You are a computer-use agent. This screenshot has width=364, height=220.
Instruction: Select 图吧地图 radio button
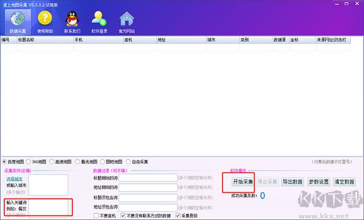click(102, 162)
